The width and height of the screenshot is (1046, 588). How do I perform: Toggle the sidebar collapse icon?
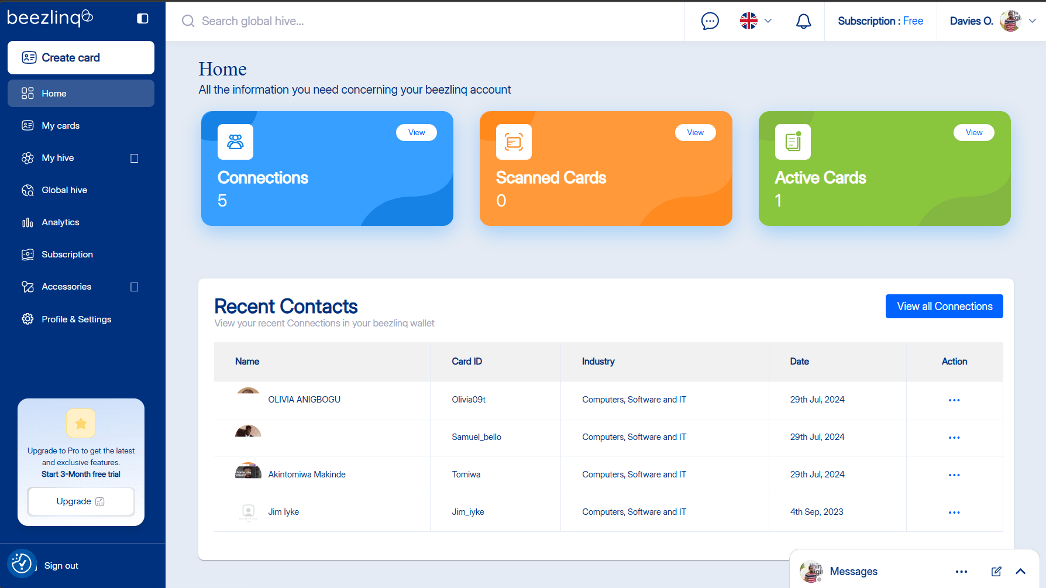[x=143, y=19]
